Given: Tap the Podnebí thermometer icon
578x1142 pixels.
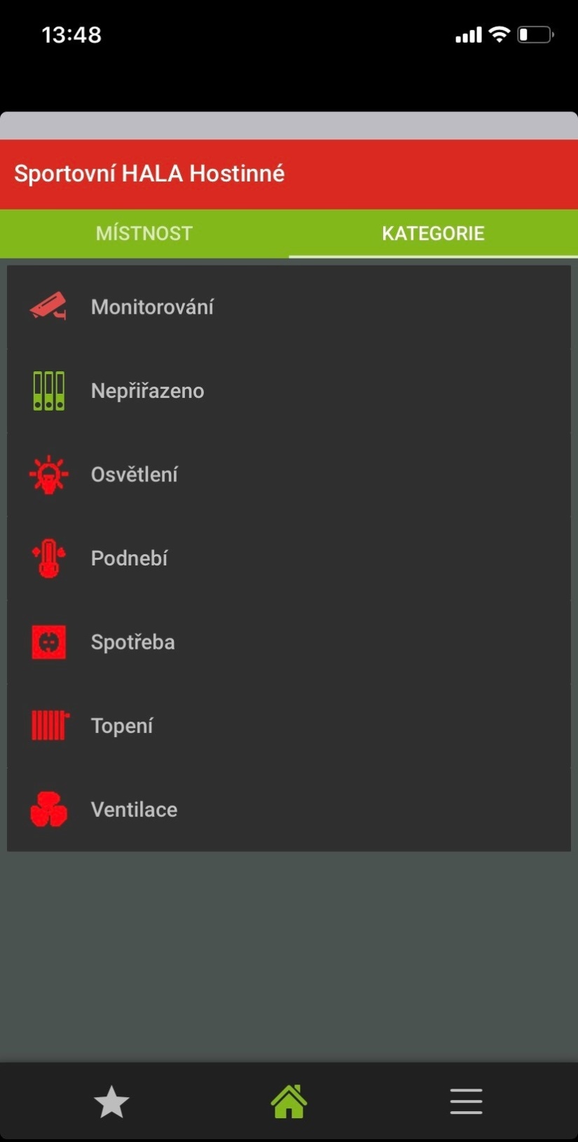Looking at the screenshot, I should point(48,558).
